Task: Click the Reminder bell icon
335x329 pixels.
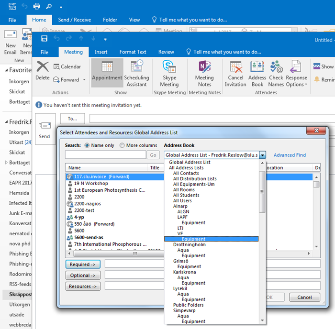Action: coord(317,79)
